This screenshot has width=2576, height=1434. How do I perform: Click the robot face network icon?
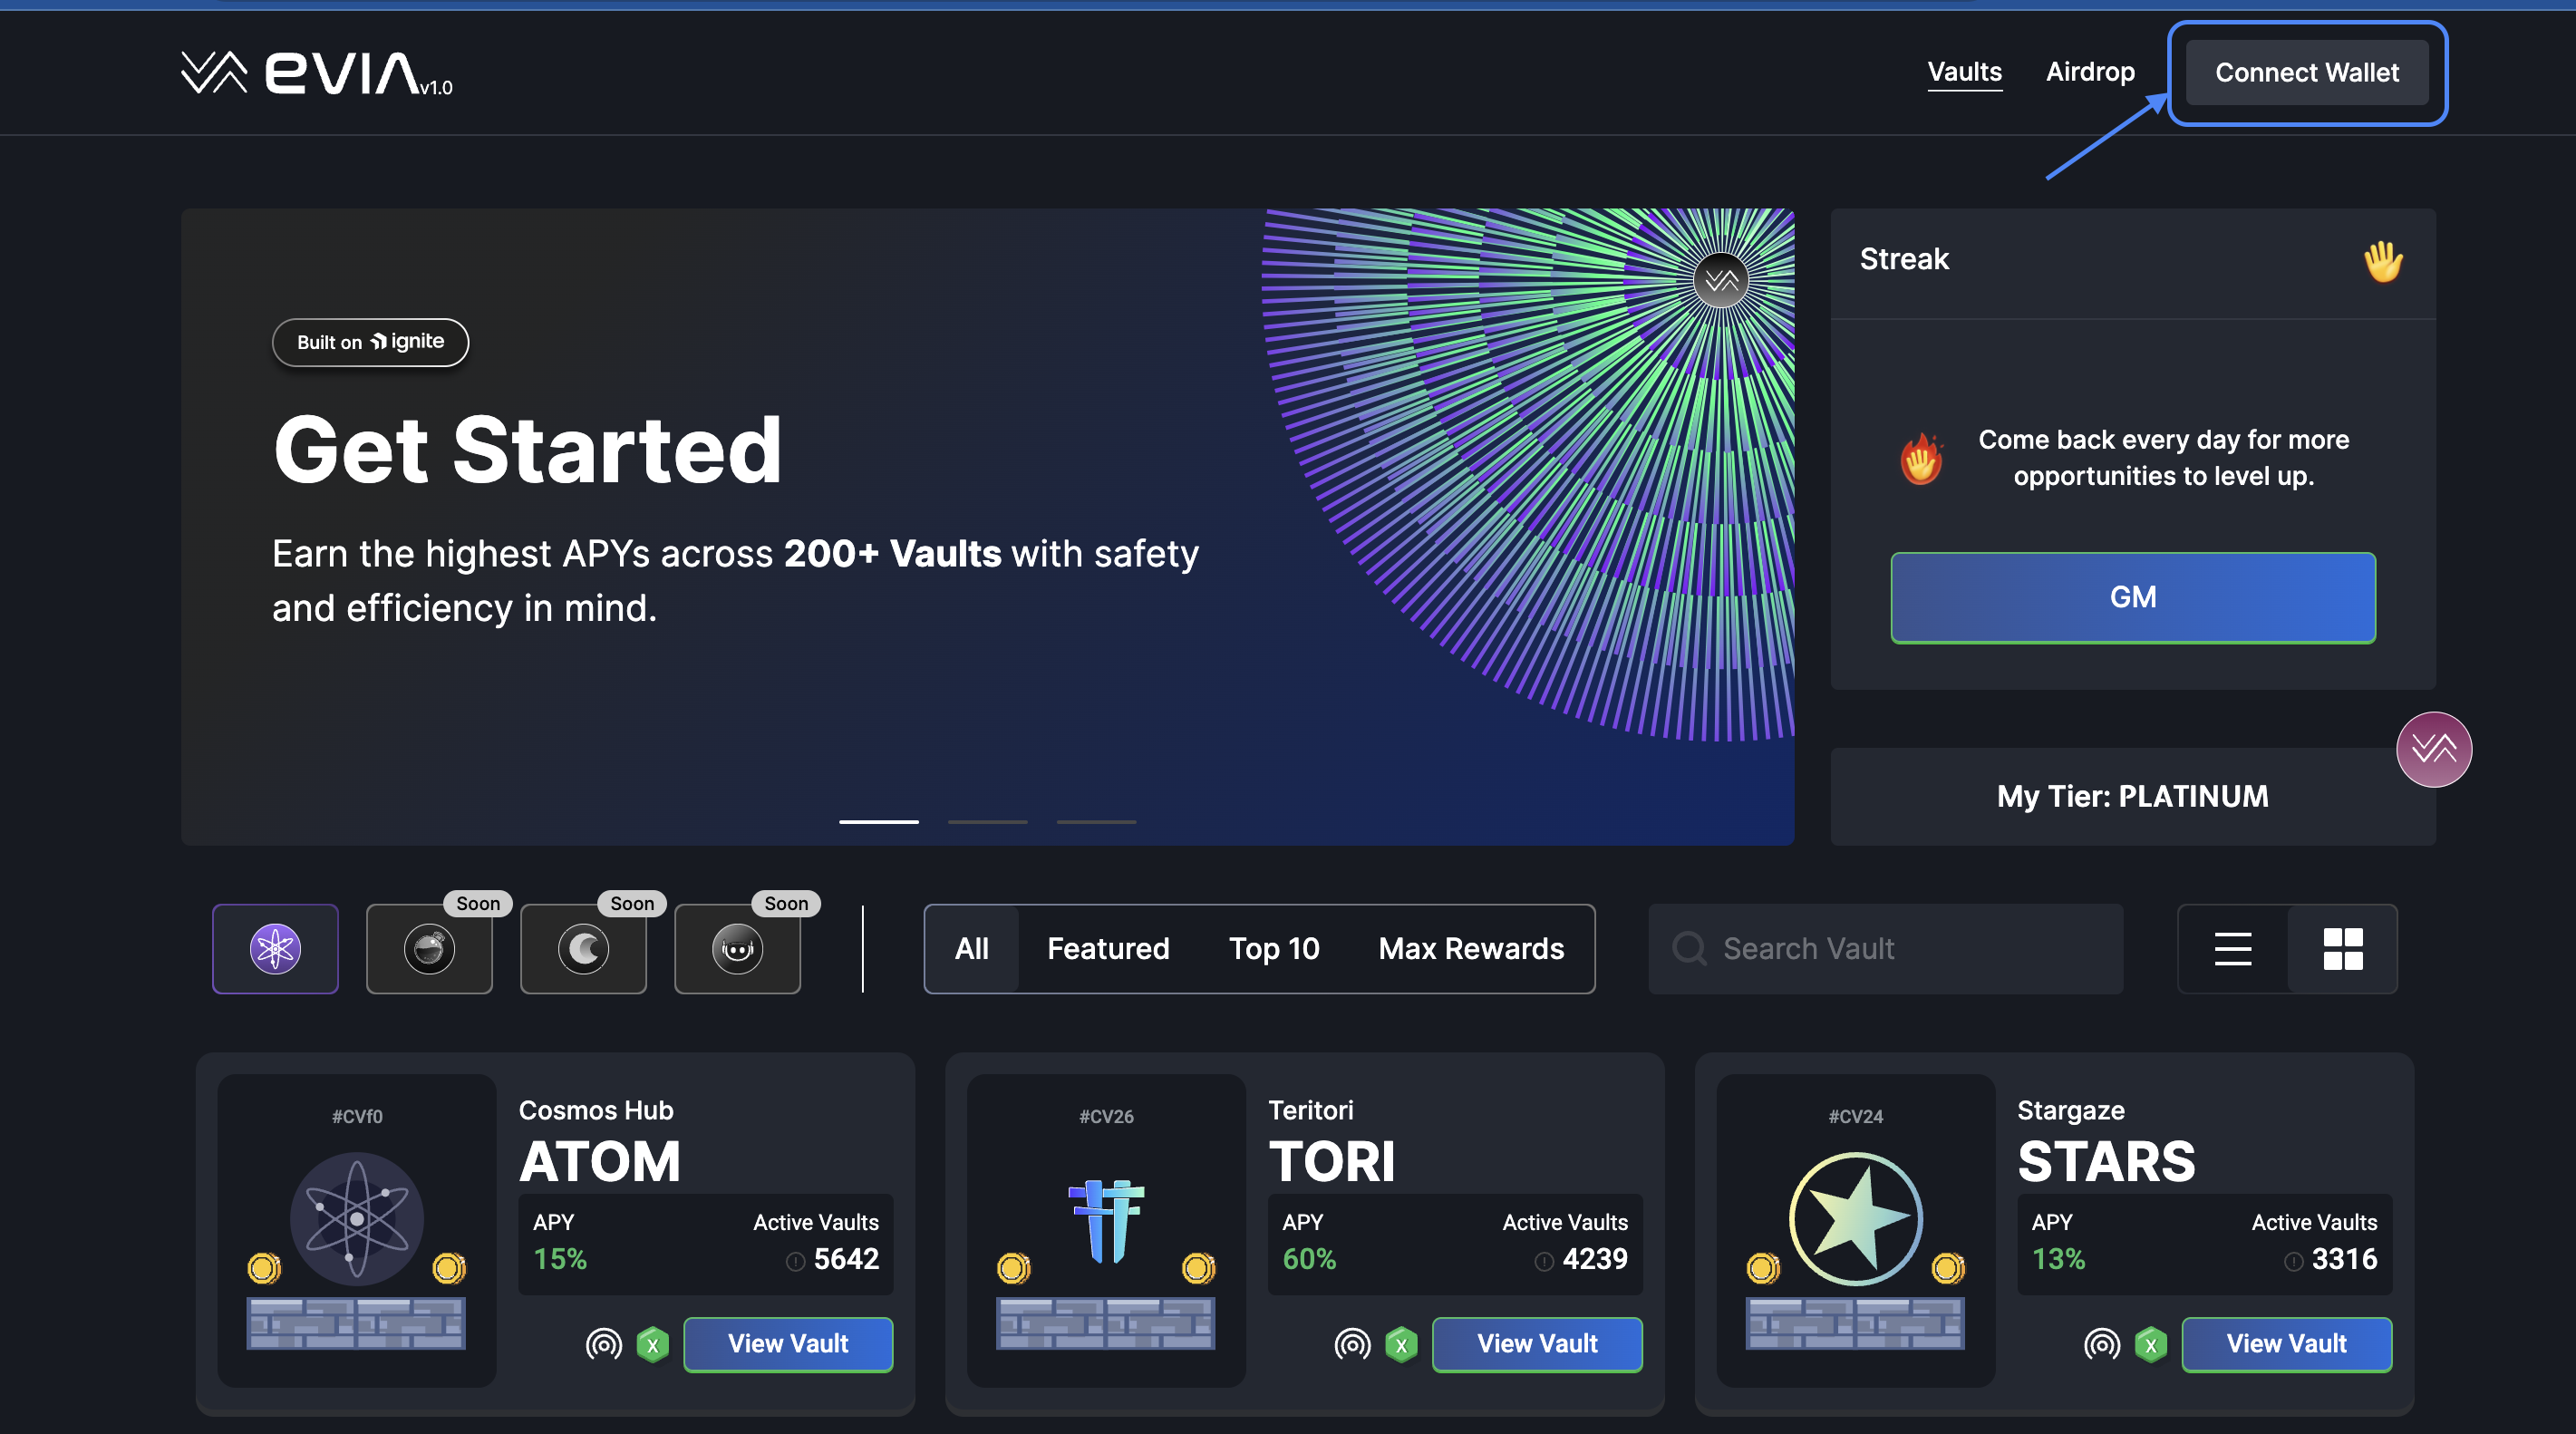[737, 948]
